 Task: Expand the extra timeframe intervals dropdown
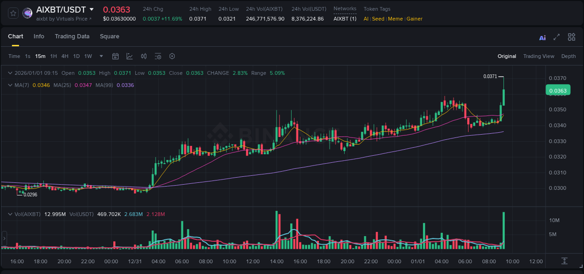pos(100,56)
